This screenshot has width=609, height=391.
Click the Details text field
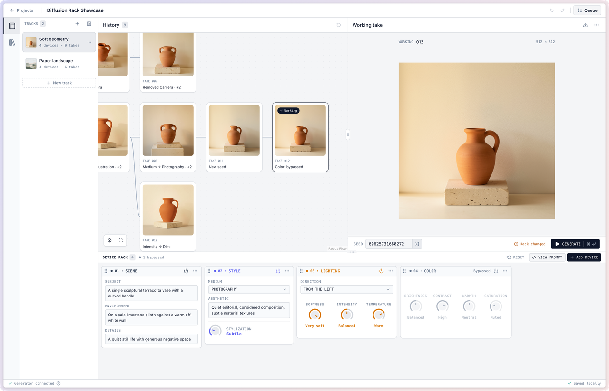click(151, 339)
